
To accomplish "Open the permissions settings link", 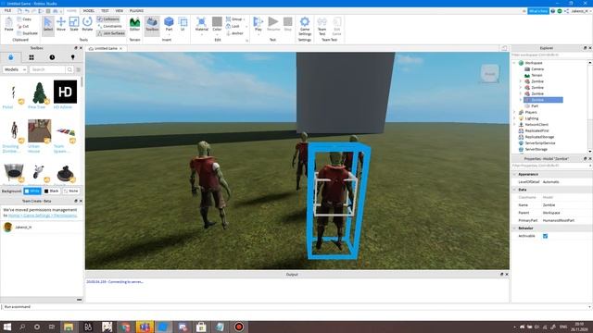I will tap(43, 216).
